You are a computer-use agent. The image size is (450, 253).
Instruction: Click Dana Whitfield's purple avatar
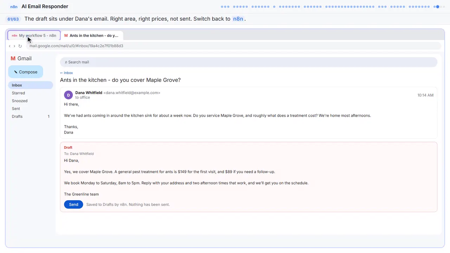tap(68, 95)
